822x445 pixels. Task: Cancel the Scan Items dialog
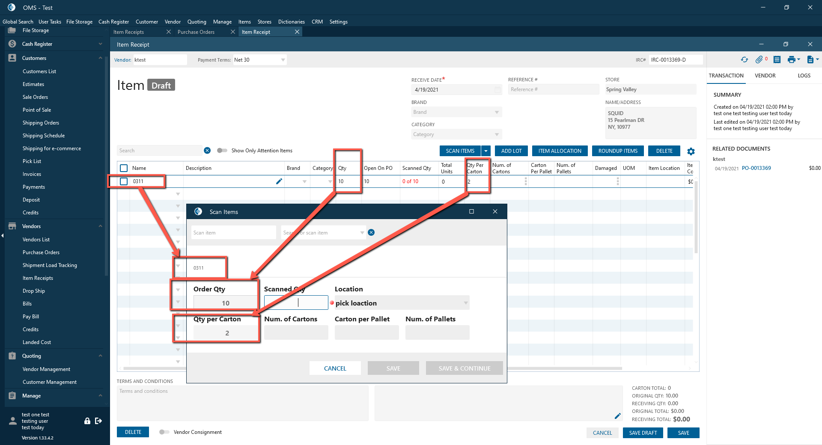[x=335, y=368]
